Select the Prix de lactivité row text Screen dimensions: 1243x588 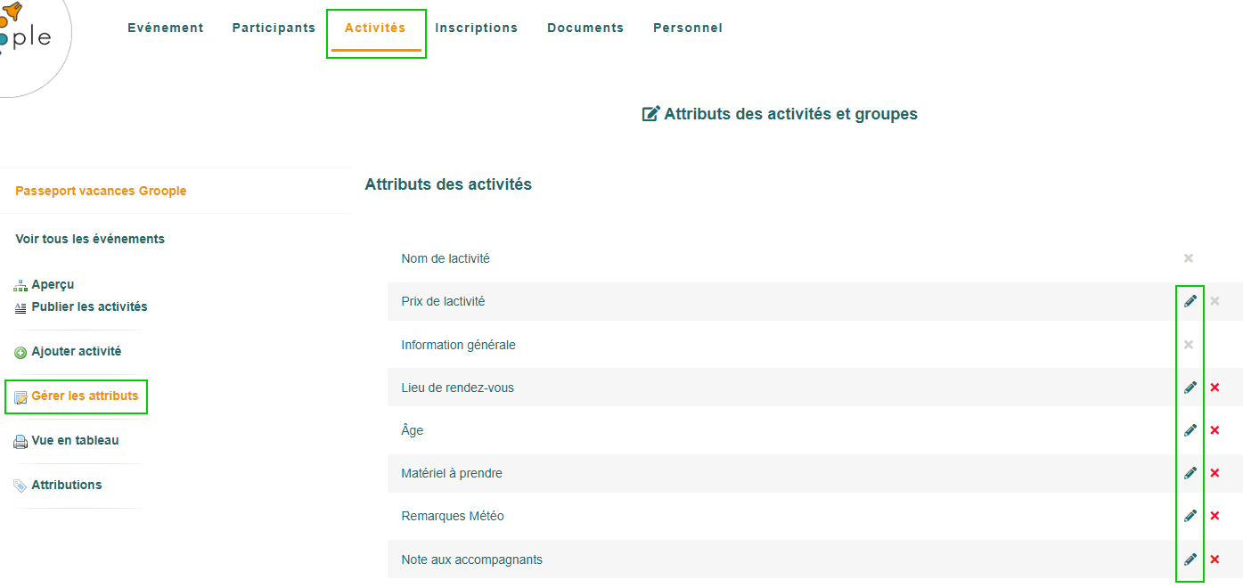[443, 301]
